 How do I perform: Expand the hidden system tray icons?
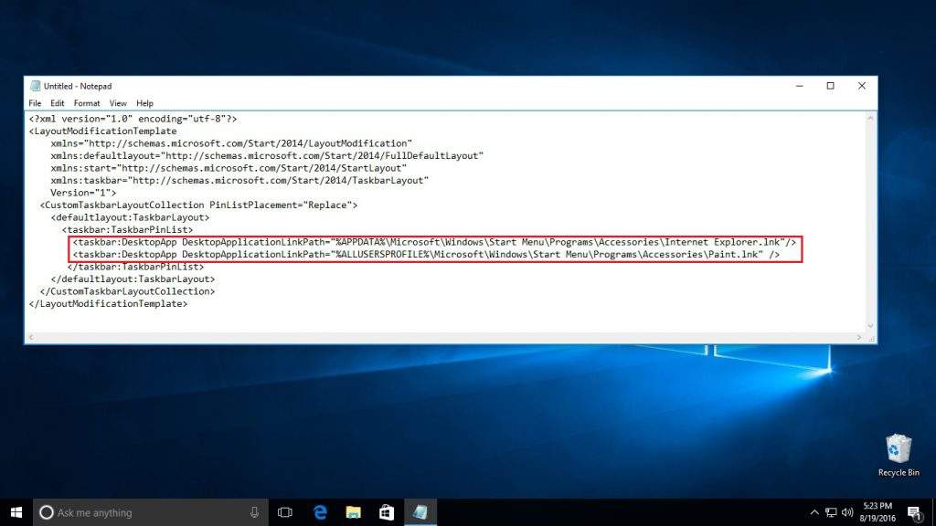tap(814, 511)
